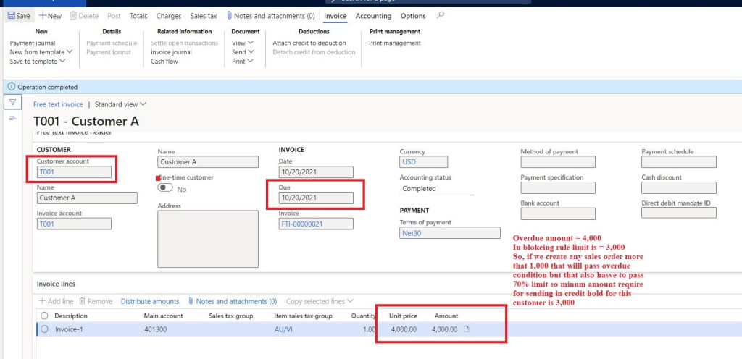This screenshot has height=359, width=742.
Task: Click the Distribute amounts button
Action: click(x=149, y=301)
